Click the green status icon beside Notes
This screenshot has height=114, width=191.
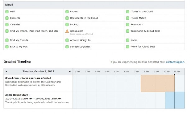(128, 40)
